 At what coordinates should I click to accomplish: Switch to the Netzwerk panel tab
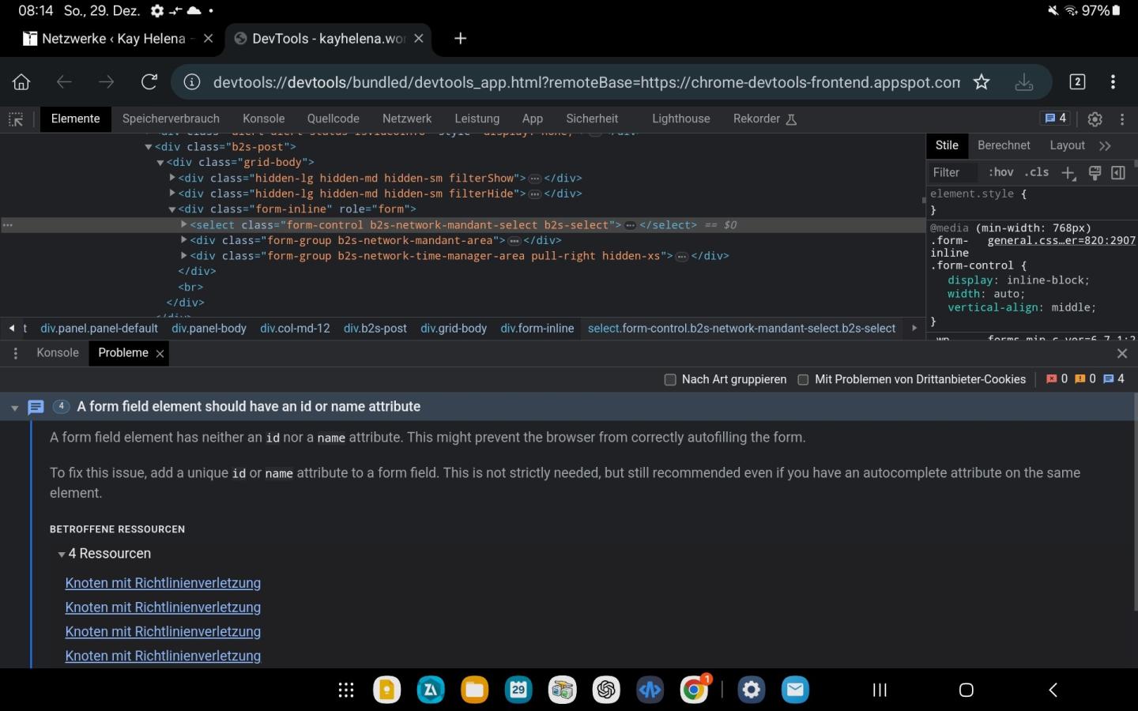tap(406, 118)
